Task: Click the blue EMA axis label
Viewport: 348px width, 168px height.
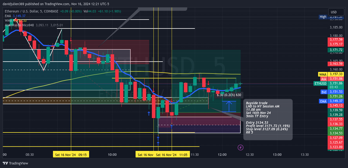Action: [323, 101]
